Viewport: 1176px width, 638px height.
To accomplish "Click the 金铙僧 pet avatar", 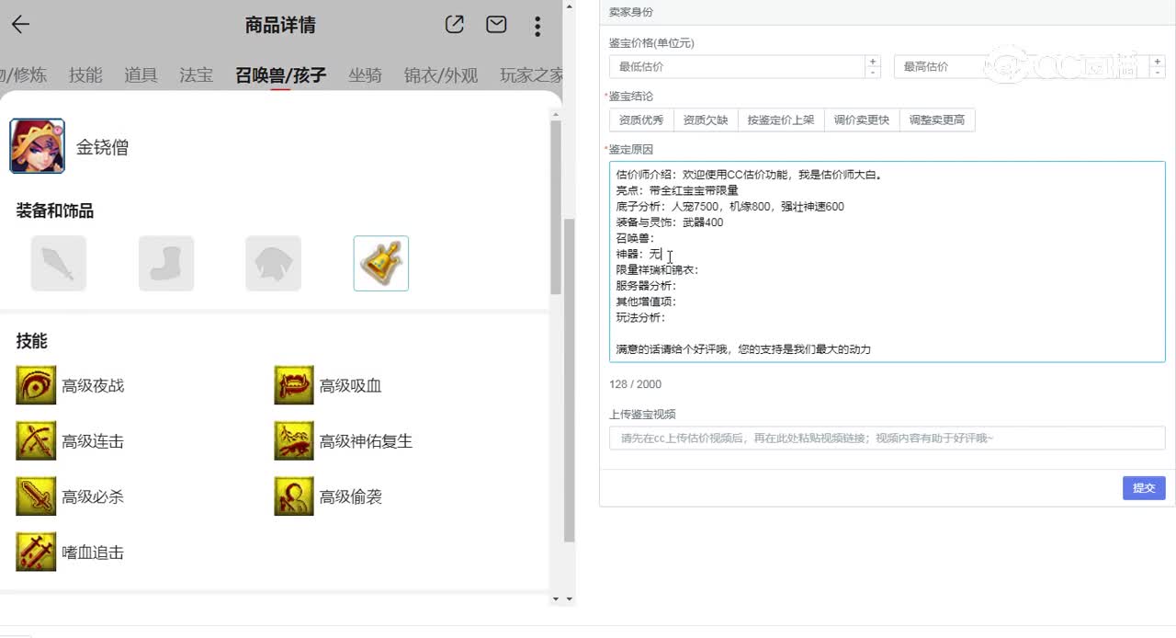I will pyautogui.click(x=36, y=145).
